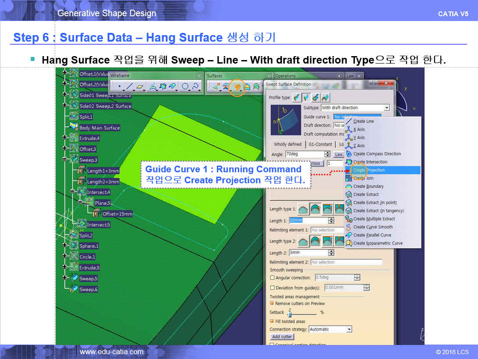The height and width of the screenshot is (359, 478).
Task: Collapse the Sweep.3 tree node
Action: 65,160
